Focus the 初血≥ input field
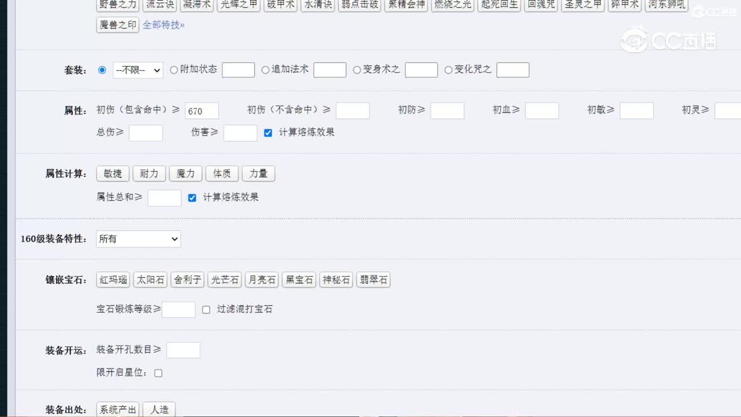Viewport: 741px width, 417px height. pos(542,111)
